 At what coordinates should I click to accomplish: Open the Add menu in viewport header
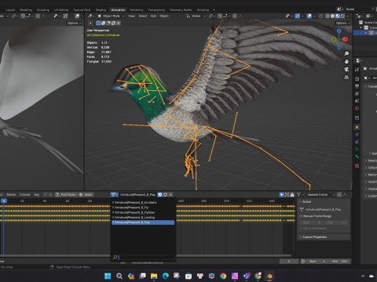coord(153,16)
